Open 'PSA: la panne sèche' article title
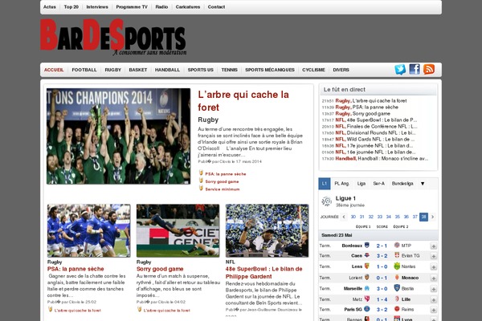This screenshot has width=482, height=321. (x=76, y=269)
